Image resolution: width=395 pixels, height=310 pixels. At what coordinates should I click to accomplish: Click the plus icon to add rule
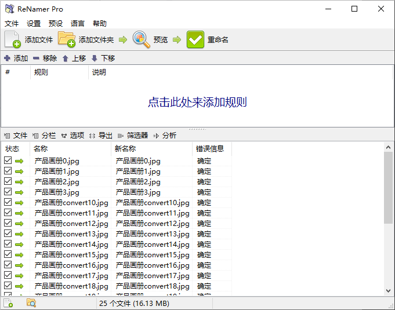[x=7, y=59]
